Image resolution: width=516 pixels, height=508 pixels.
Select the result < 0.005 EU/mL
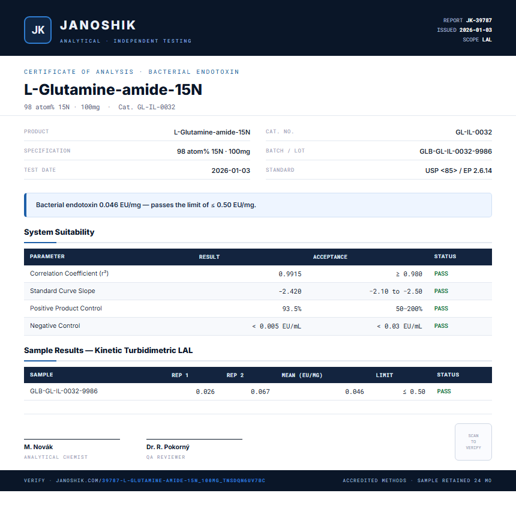pos(277,327)
